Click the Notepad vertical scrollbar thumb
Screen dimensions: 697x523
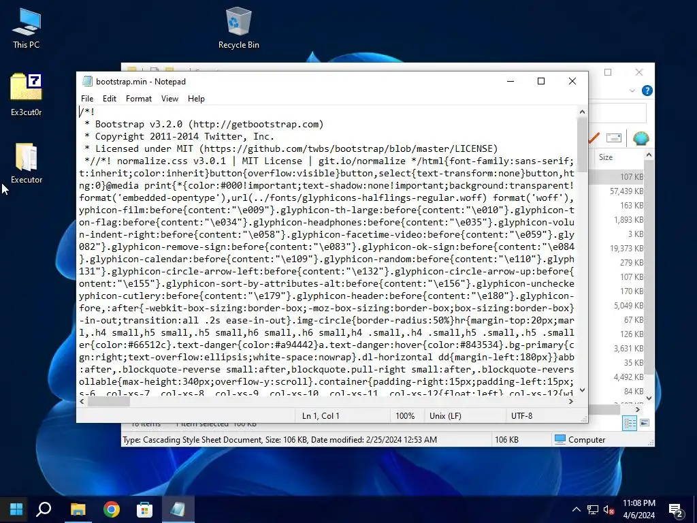[583, 144]
